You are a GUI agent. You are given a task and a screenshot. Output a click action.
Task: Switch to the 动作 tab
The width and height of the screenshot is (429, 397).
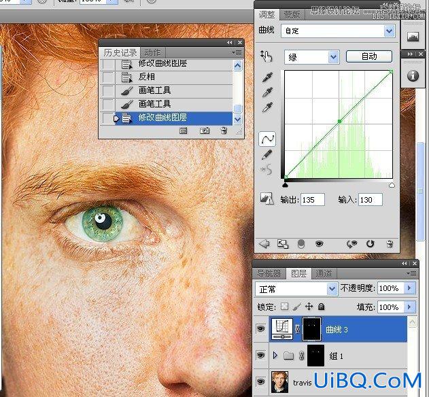click(x=152, y=52)
